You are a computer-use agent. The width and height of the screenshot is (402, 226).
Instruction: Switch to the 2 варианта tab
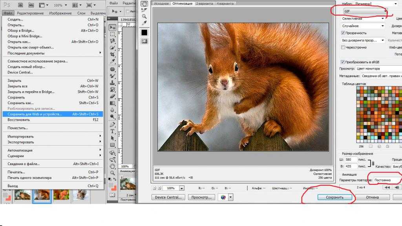pyautogui.click(x=204, y=4)
